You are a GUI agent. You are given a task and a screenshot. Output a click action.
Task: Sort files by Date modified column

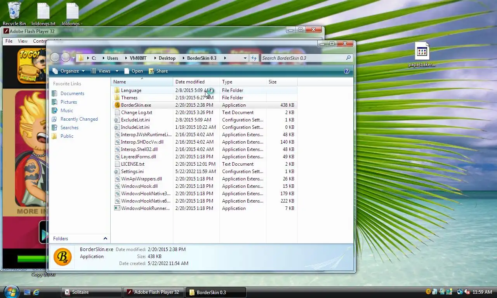click(x=196, y=82)
